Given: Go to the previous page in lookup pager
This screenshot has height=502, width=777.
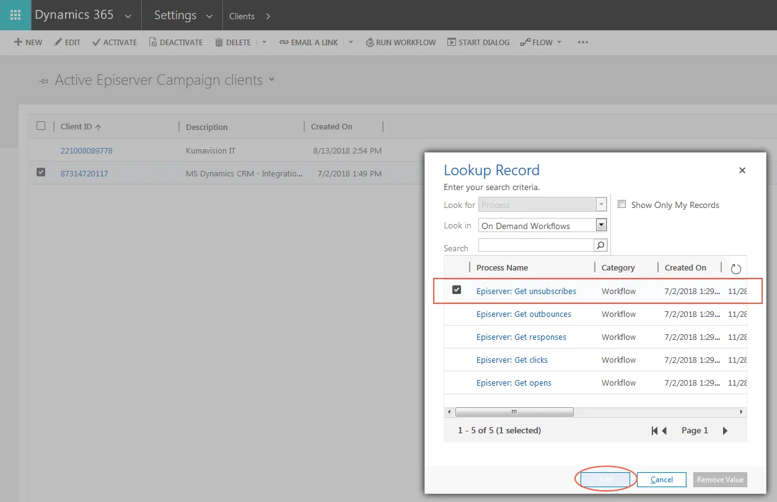Looking at the screenshot, I should [664, 430].
